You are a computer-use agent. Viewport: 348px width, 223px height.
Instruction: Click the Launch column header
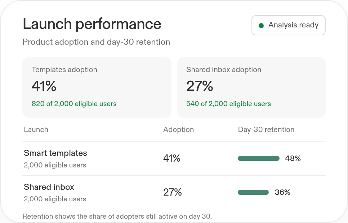[x=36, y=130]
